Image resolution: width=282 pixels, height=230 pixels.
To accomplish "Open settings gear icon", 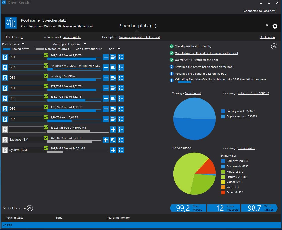I will (275, 26).
